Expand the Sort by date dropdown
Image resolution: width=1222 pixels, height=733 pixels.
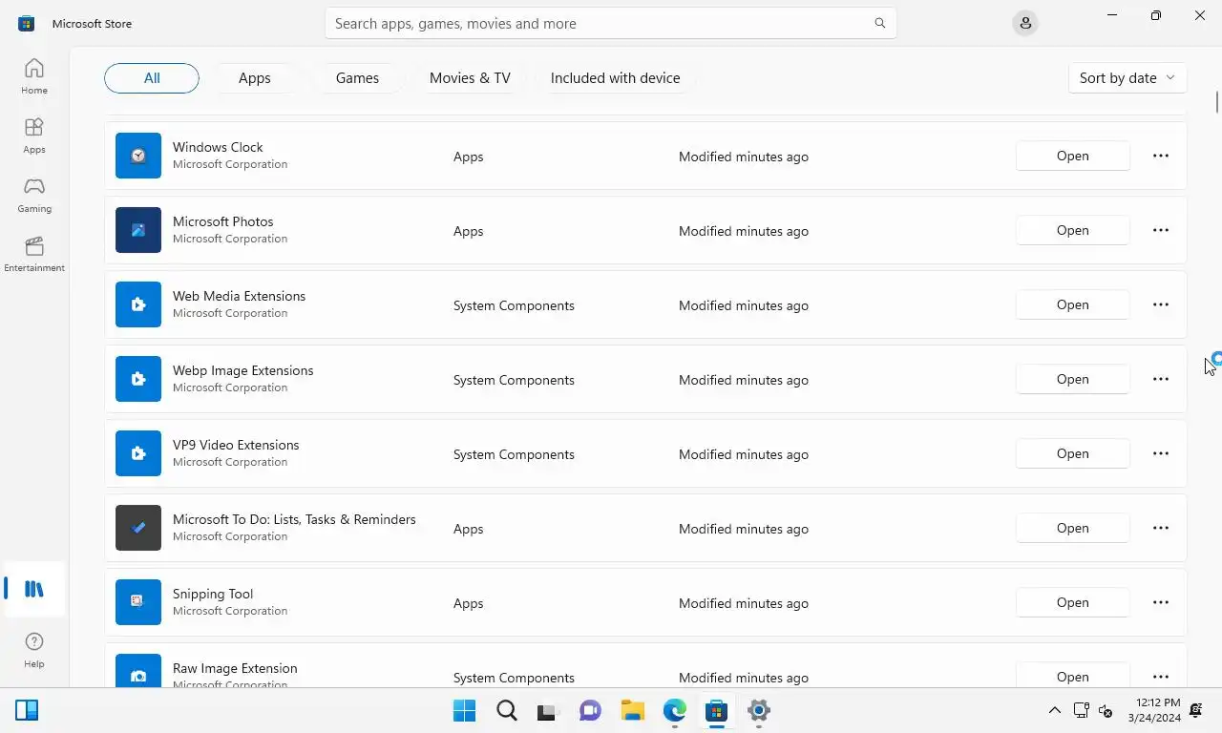tap(1127, 78)
